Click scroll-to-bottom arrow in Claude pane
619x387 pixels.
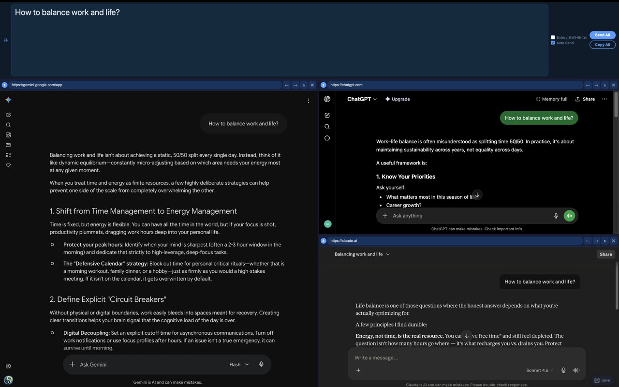point(466,336)
